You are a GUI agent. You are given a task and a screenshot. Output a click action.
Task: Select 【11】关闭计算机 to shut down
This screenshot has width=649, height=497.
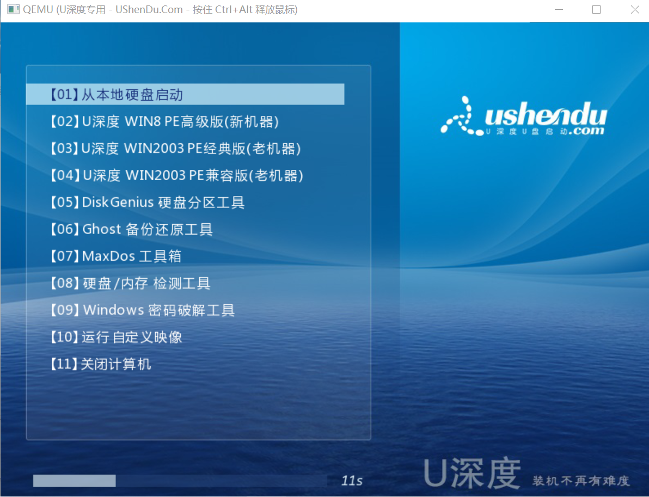coord(101,364)
